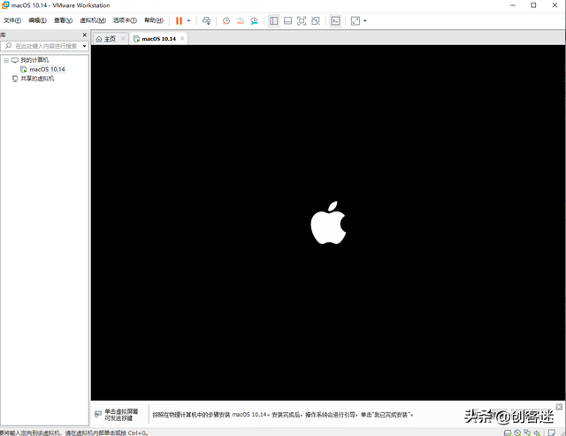566x436 pixels.
Task: Open the 编辑(E) menu
Action: (37, 20)
